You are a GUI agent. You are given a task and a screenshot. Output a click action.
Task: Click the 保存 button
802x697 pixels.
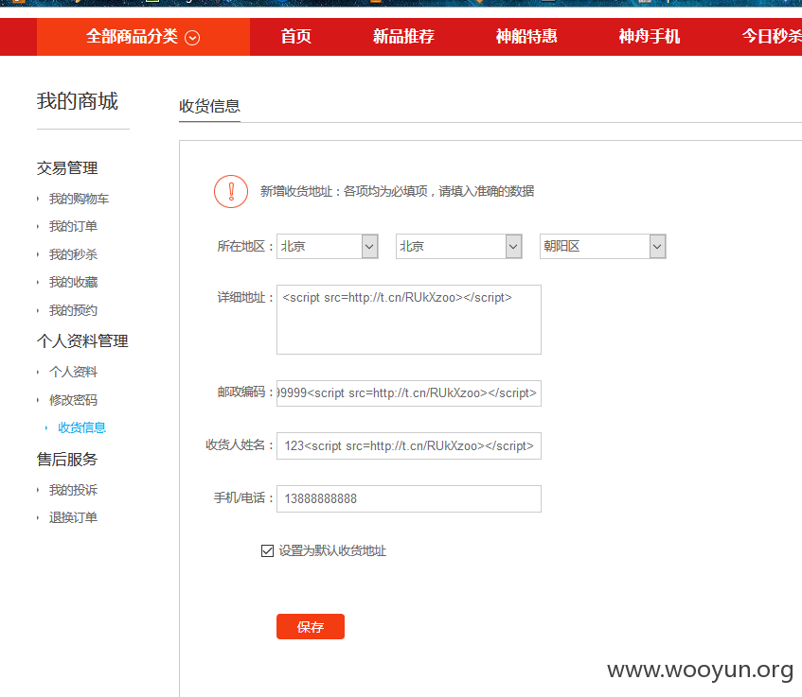311,626
